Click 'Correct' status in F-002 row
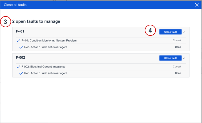Viewport: 202px width, 123px height. pyautogui.click(x=177, y=67)
